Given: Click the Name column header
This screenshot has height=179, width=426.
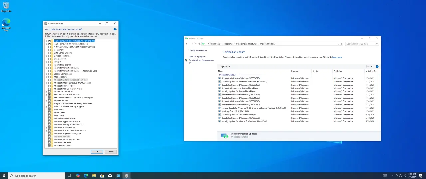Looking at the screenshot, I should (x=254, y=71).
